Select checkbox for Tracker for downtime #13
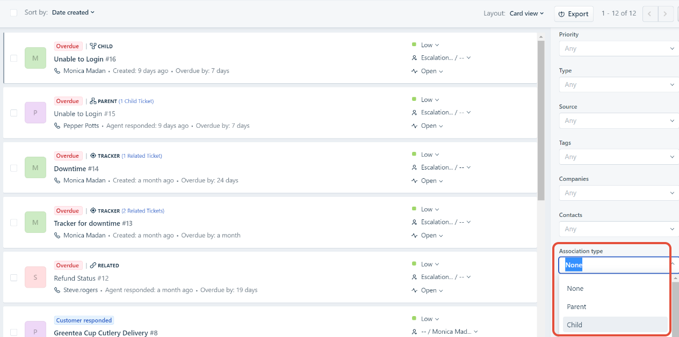679x337 pixels. 13,222
